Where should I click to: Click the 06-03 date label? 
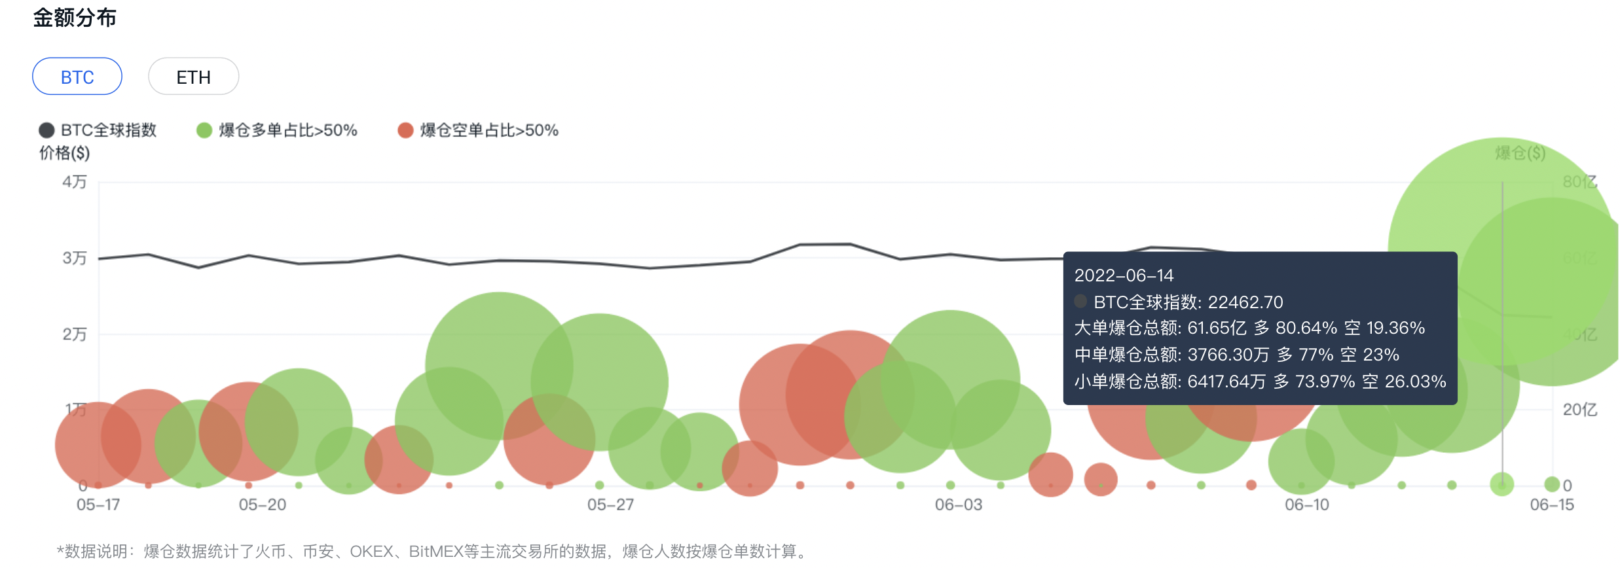958,505
